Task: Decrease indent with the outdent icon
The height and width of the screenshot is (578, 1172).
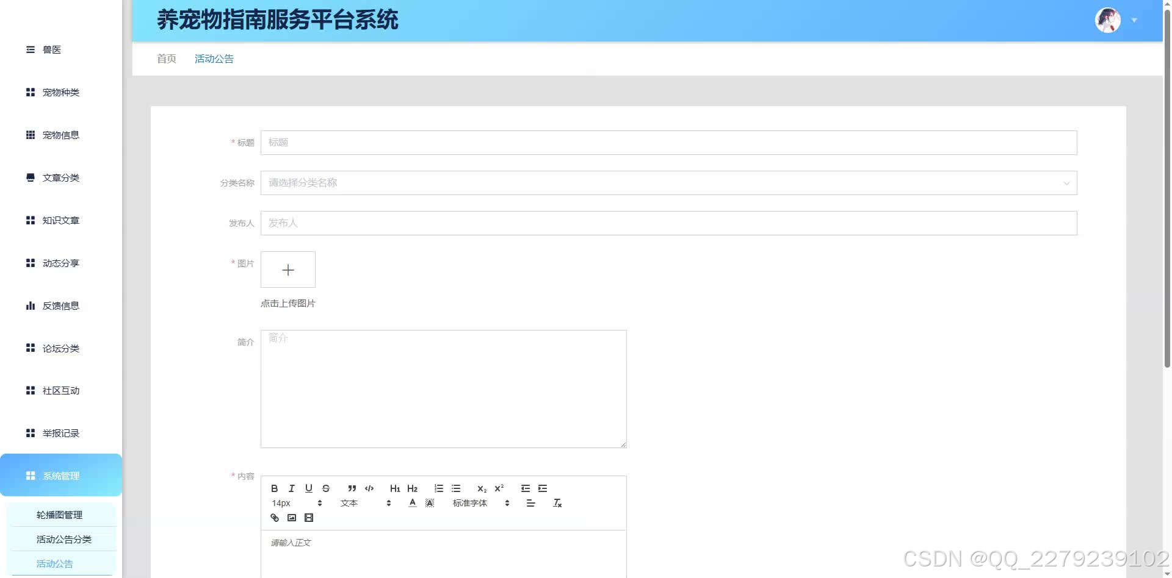Action: click(x=525, y=488)
